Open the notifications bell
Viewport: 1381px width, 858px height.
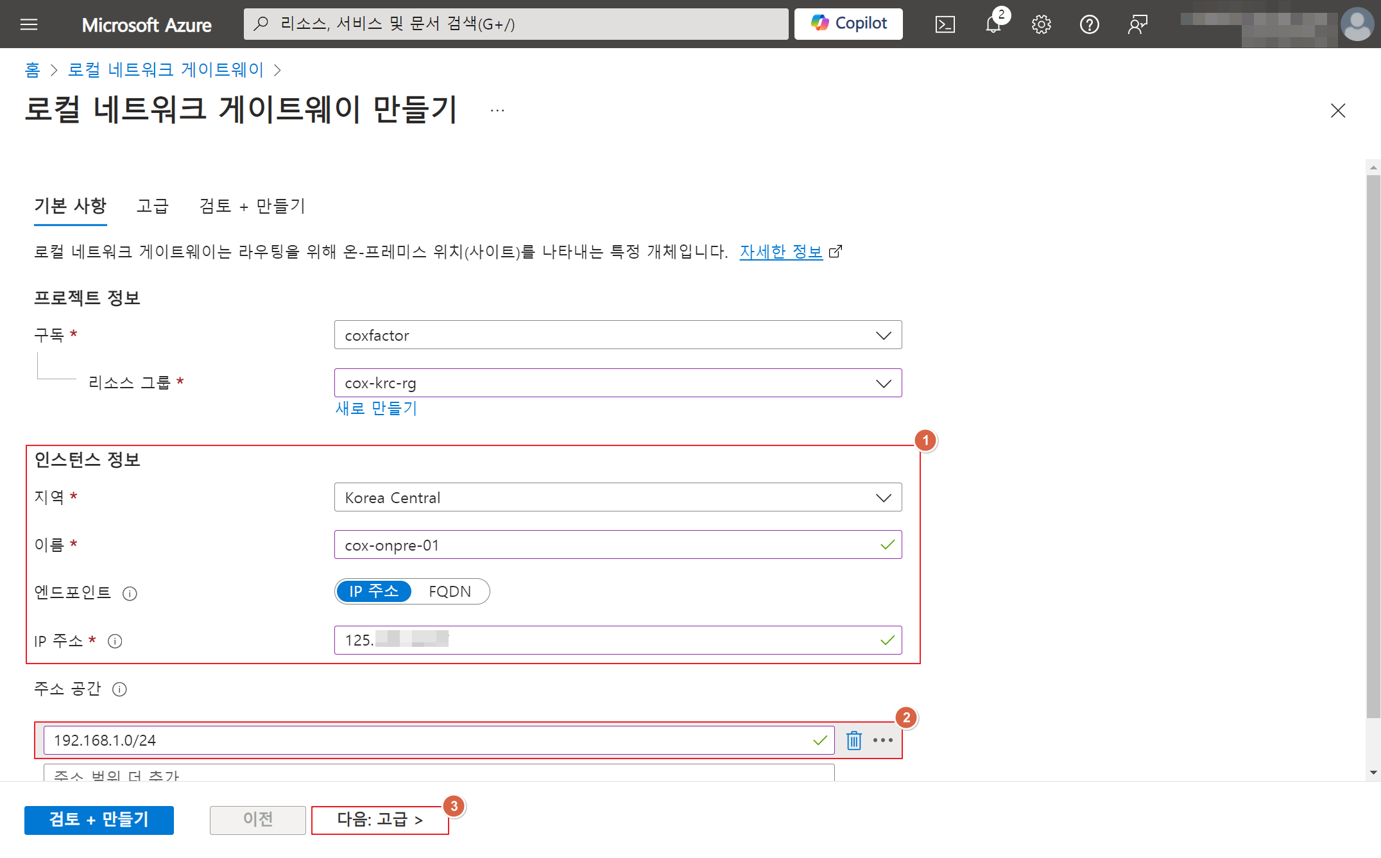[x=993, y=24]
